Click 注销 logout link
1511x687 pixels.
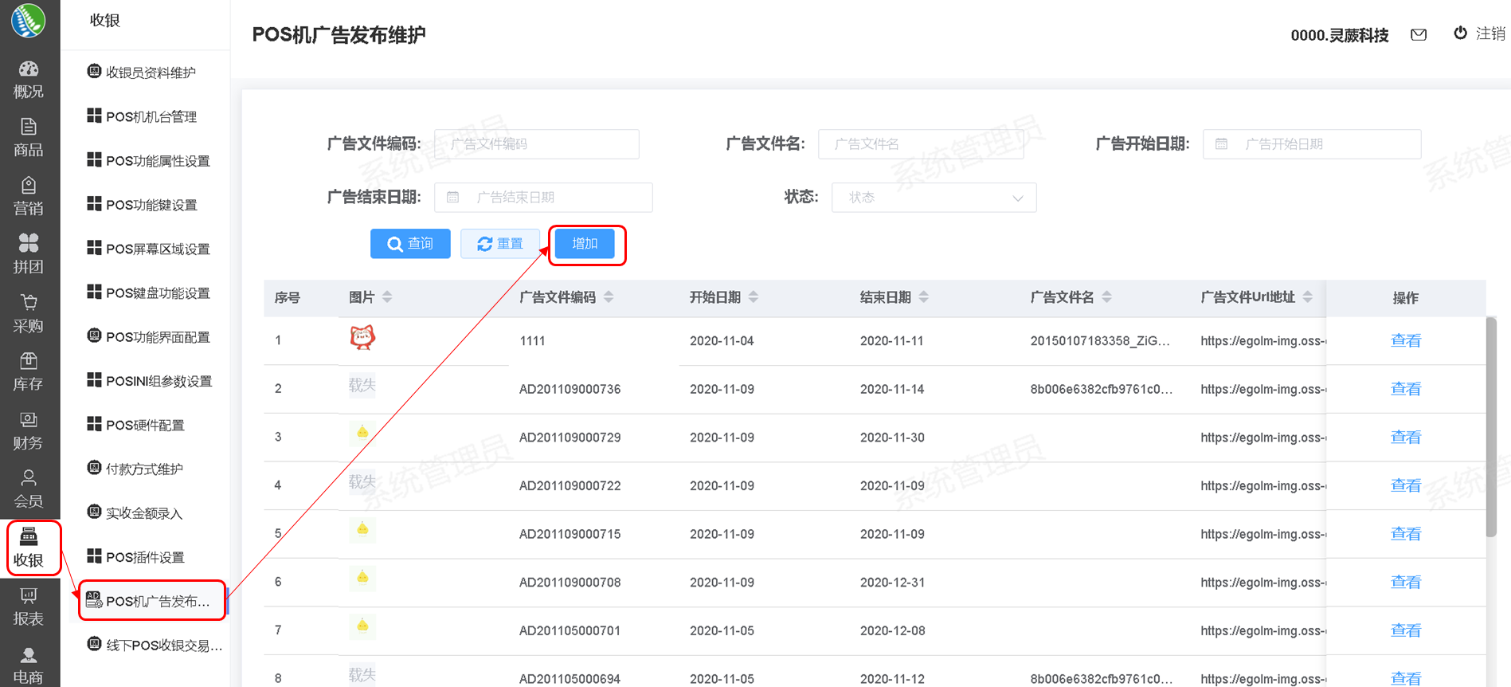(x=1490, y=33)
